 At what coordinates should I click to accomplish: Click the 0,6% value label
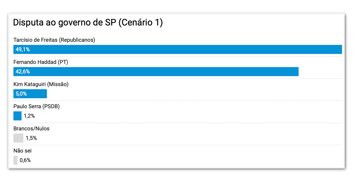point(25,160)
